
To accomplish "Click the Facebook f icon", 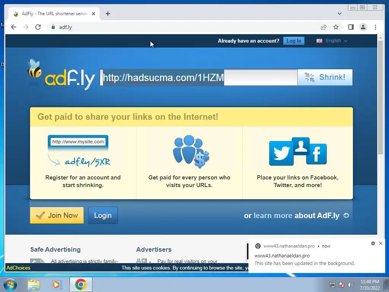I will [x=316, y=154].
